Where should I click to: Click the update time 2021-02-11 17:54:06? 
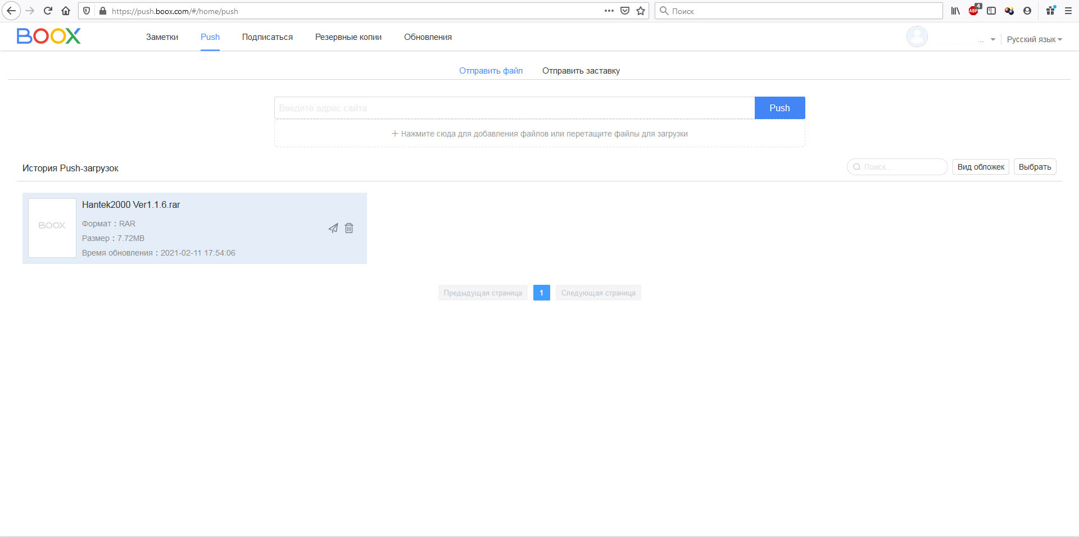198,253
